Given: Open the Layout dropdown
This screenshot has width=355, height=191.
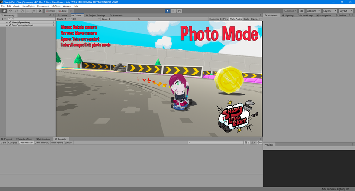Looking at the screenshot, I should pos(346,11).
